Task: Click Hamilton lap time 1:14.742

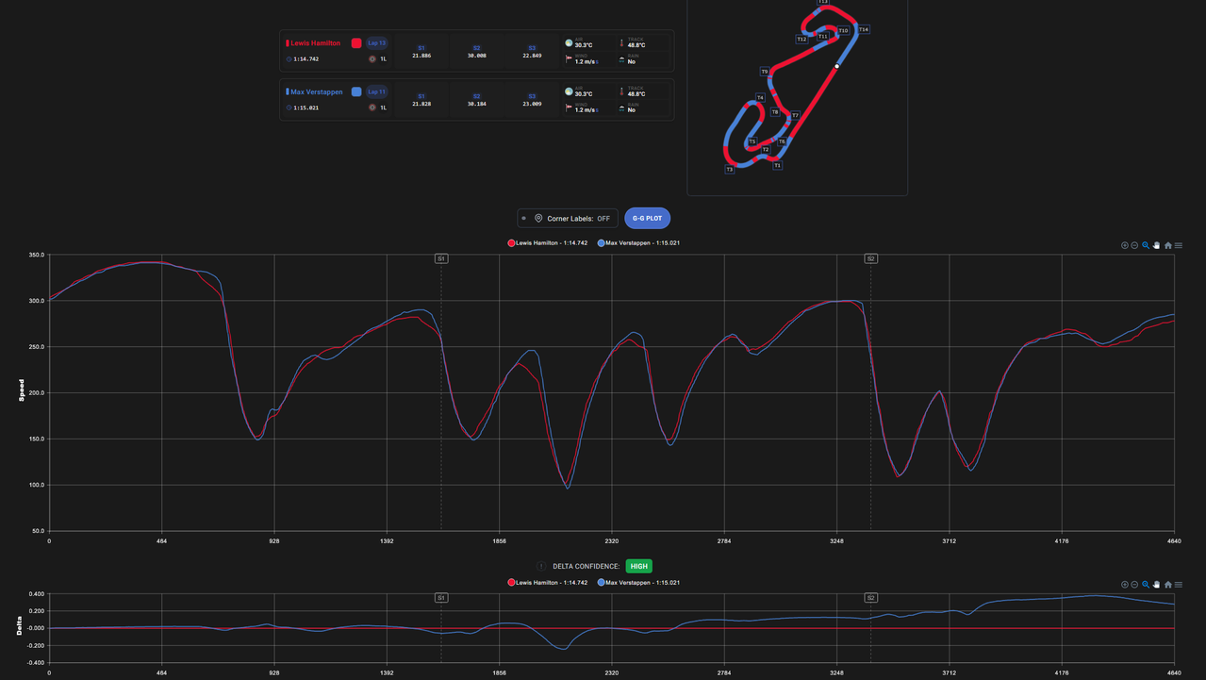Action: pos(306,59)
